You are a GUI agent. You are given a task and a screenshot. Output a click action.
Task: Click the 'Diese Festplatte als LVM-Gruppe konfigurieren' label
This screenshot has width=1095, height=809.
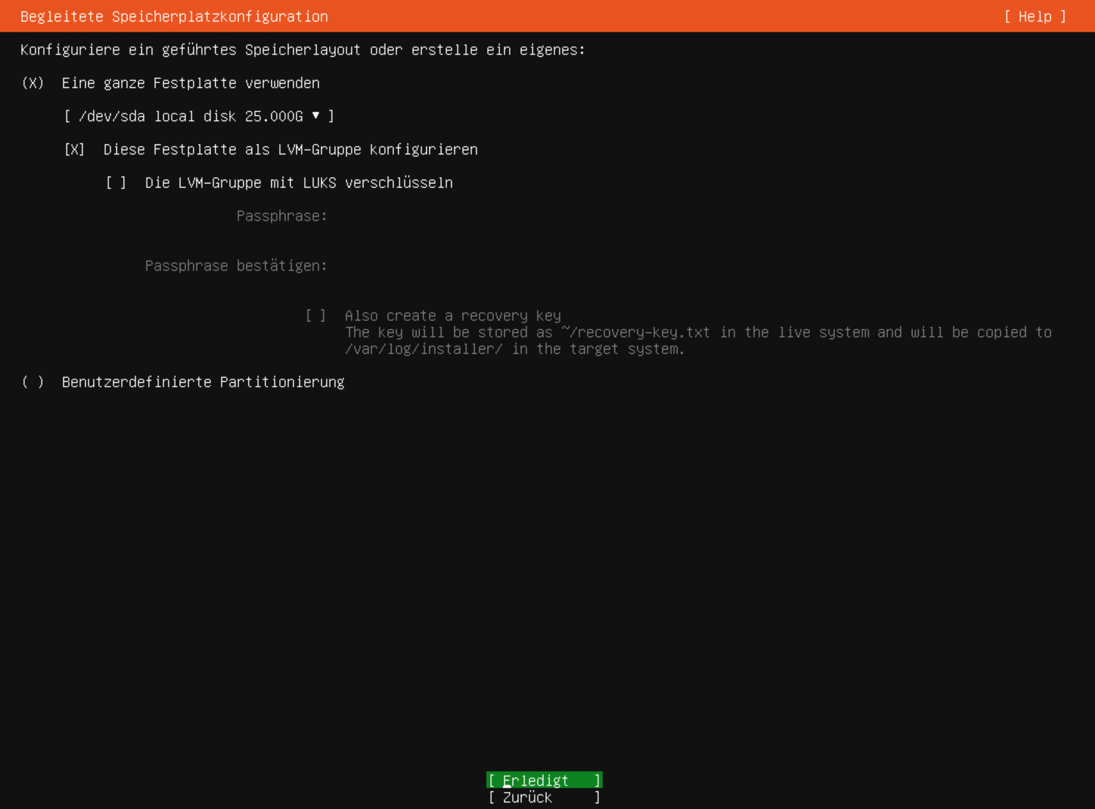[x=290, y=149]
